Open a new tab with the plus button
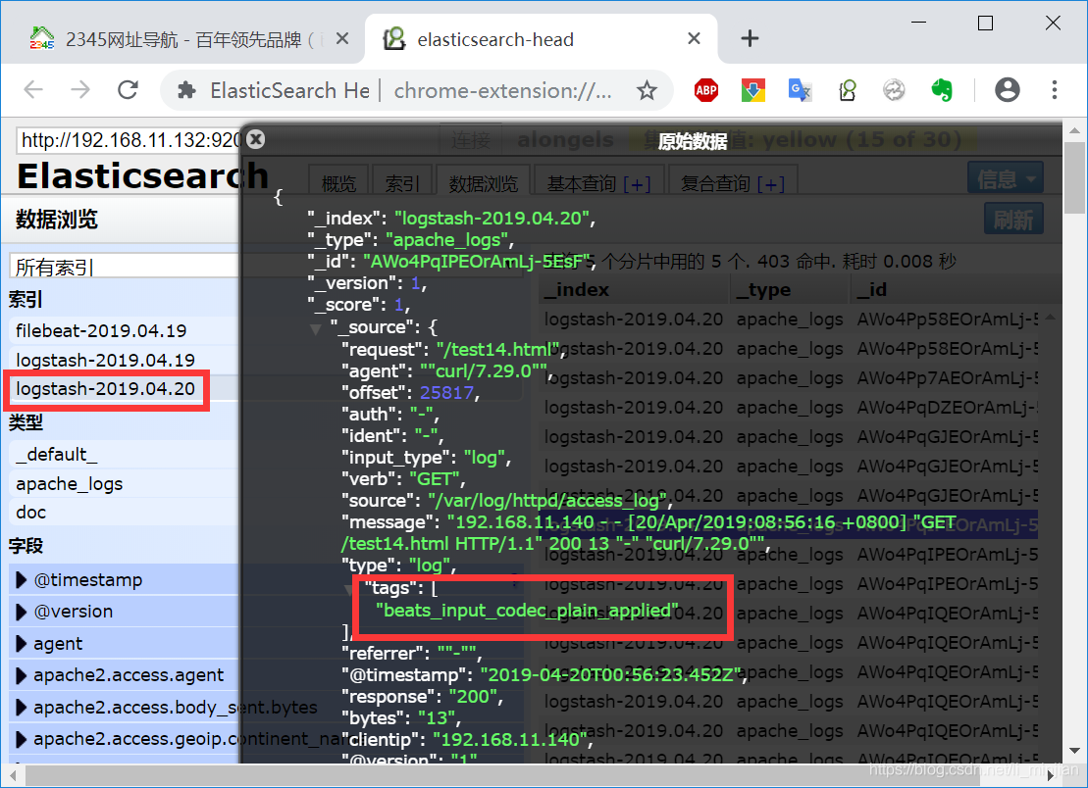This screenshot has width=1088, height=788. pyautogui.click(x=750, y=38)
